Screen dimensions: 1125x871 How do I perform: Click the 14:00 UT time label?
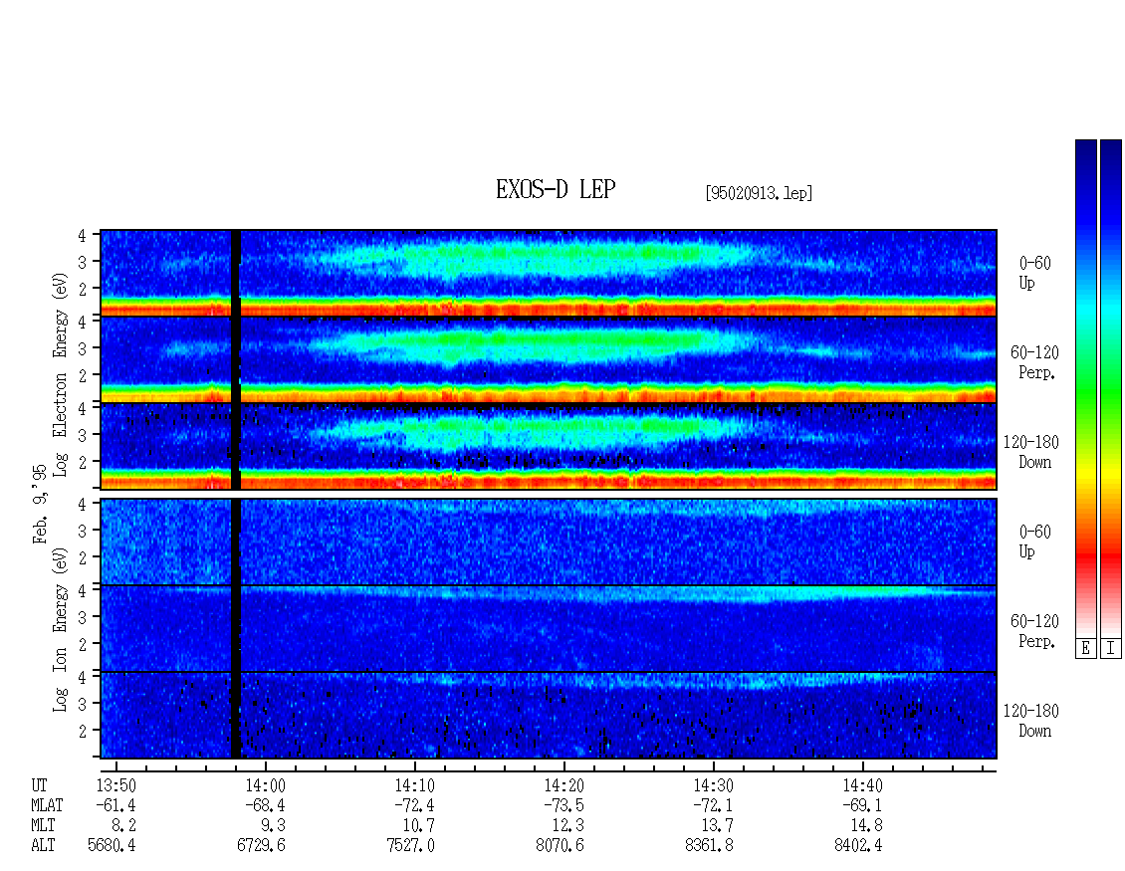(265, 785)
